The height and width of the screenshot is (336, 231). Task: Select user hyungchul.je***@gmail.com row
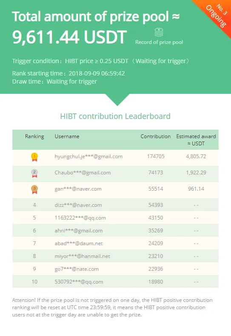coord(116,156)
